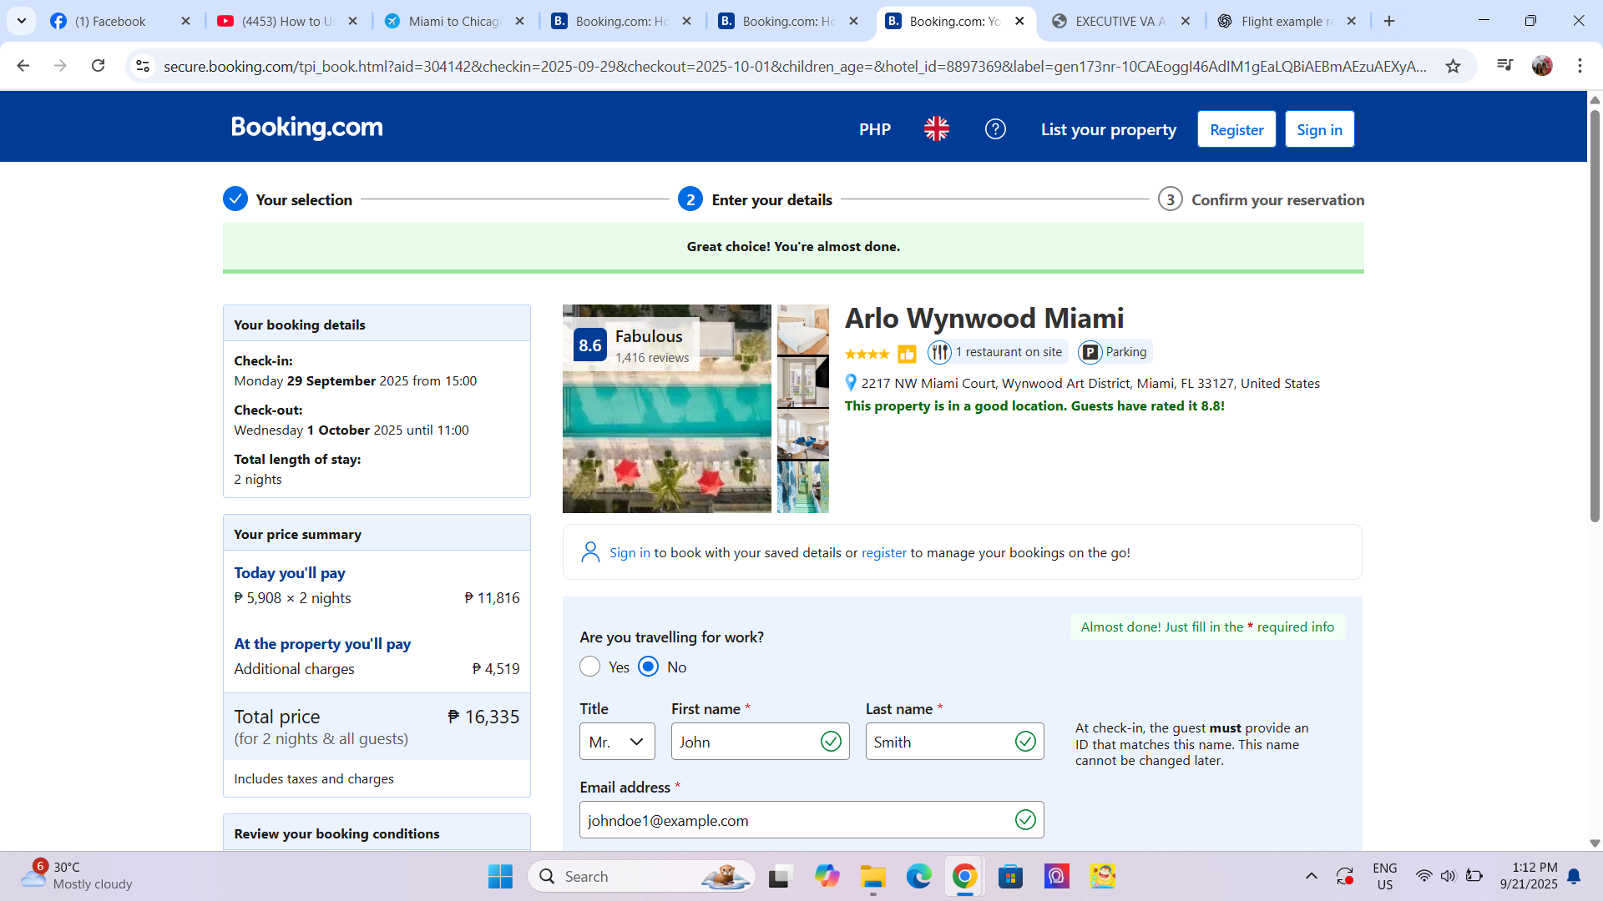This screenshot has height=901, width=1603.
Task: Open the tab search dropdown arrow
Action: pyautogui.click(x=22, y=21)
